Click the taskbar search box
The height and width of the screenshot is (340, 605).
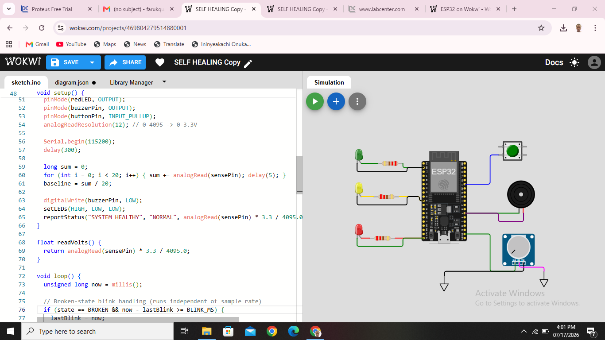click(97, 331)
